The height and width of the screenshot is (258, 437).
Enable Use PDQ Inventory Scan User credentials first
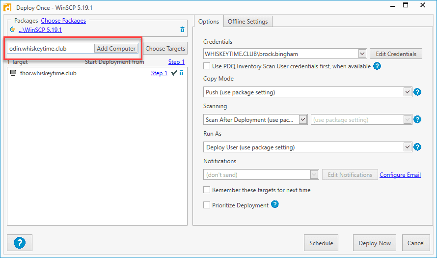coord(207,66)
